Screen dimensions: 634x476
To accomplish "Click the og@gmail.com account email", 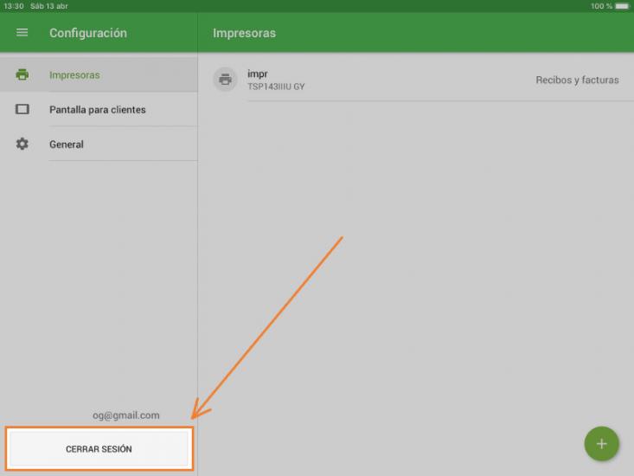I will (126, 415).
